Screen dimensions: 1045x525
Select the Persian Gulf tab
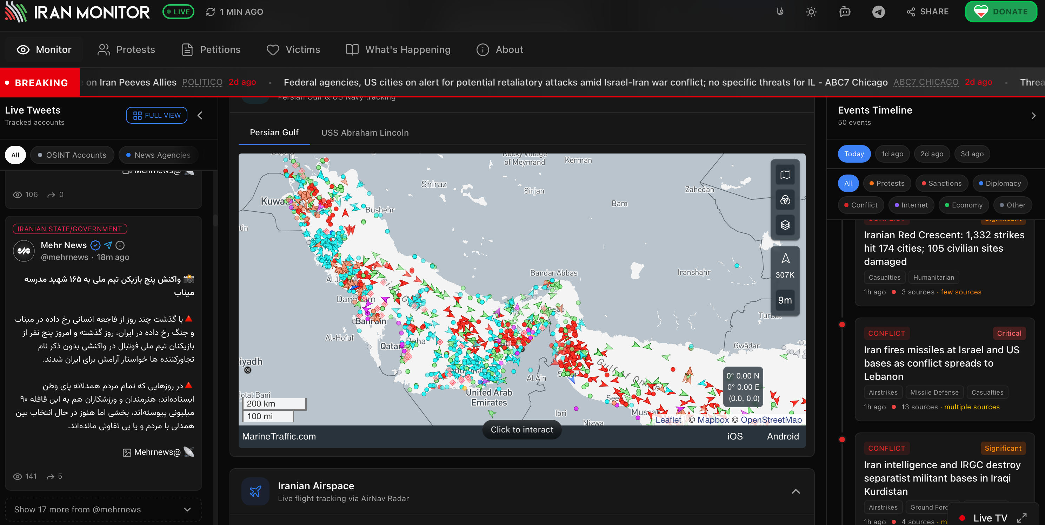point(274,132)
